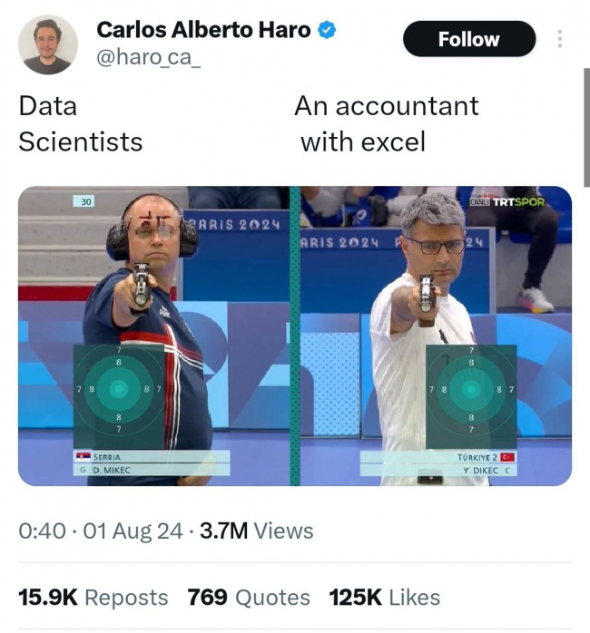Open the three-dot more options menu

(x=560, y=39)
